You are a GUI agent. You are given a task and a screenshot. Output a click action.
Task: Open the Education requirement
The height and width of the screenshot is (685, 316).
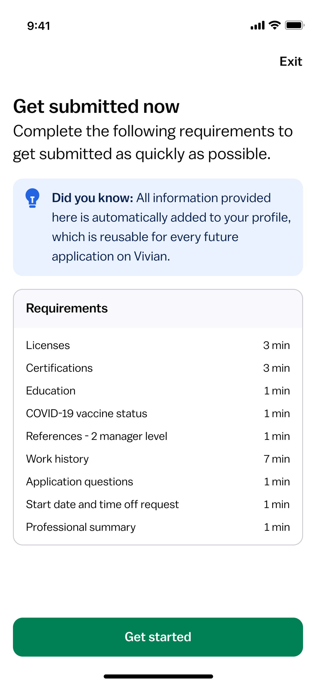[158, 391]
